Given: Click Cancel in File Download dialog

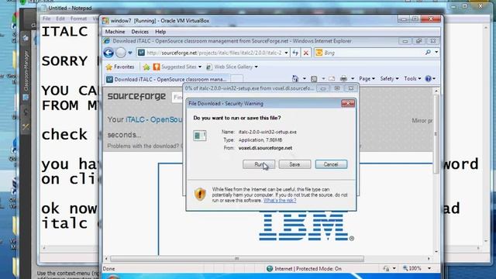Looking at the screenshot, I should click(331, 164).
